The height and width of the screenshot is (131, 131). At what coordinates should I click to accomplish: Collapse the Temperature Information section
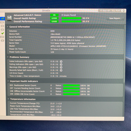pos(8,99)
